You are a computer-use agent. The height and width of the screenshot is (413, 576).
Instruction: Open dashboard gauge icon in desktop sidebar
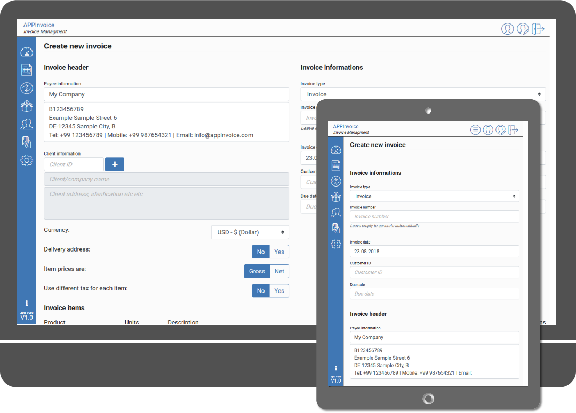coord(27,53)
